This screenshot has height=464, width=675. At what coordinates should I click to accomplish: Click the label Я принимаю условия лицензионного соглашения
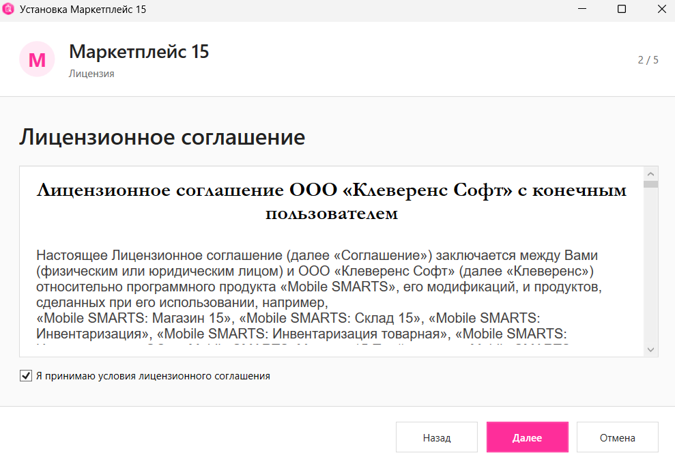153,376
